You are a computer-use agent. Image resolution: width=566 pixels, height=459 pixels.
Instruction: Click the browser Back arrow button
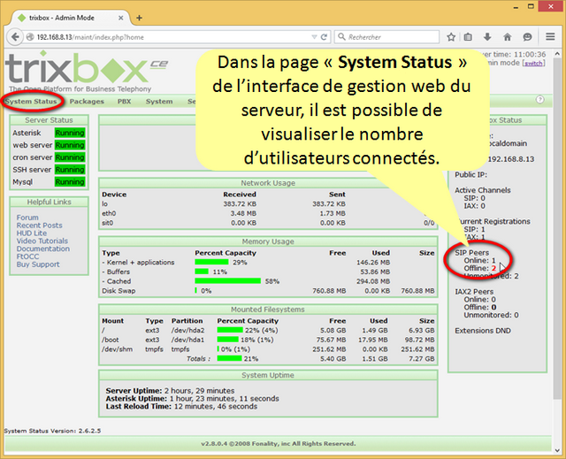[x=15, y=37]
